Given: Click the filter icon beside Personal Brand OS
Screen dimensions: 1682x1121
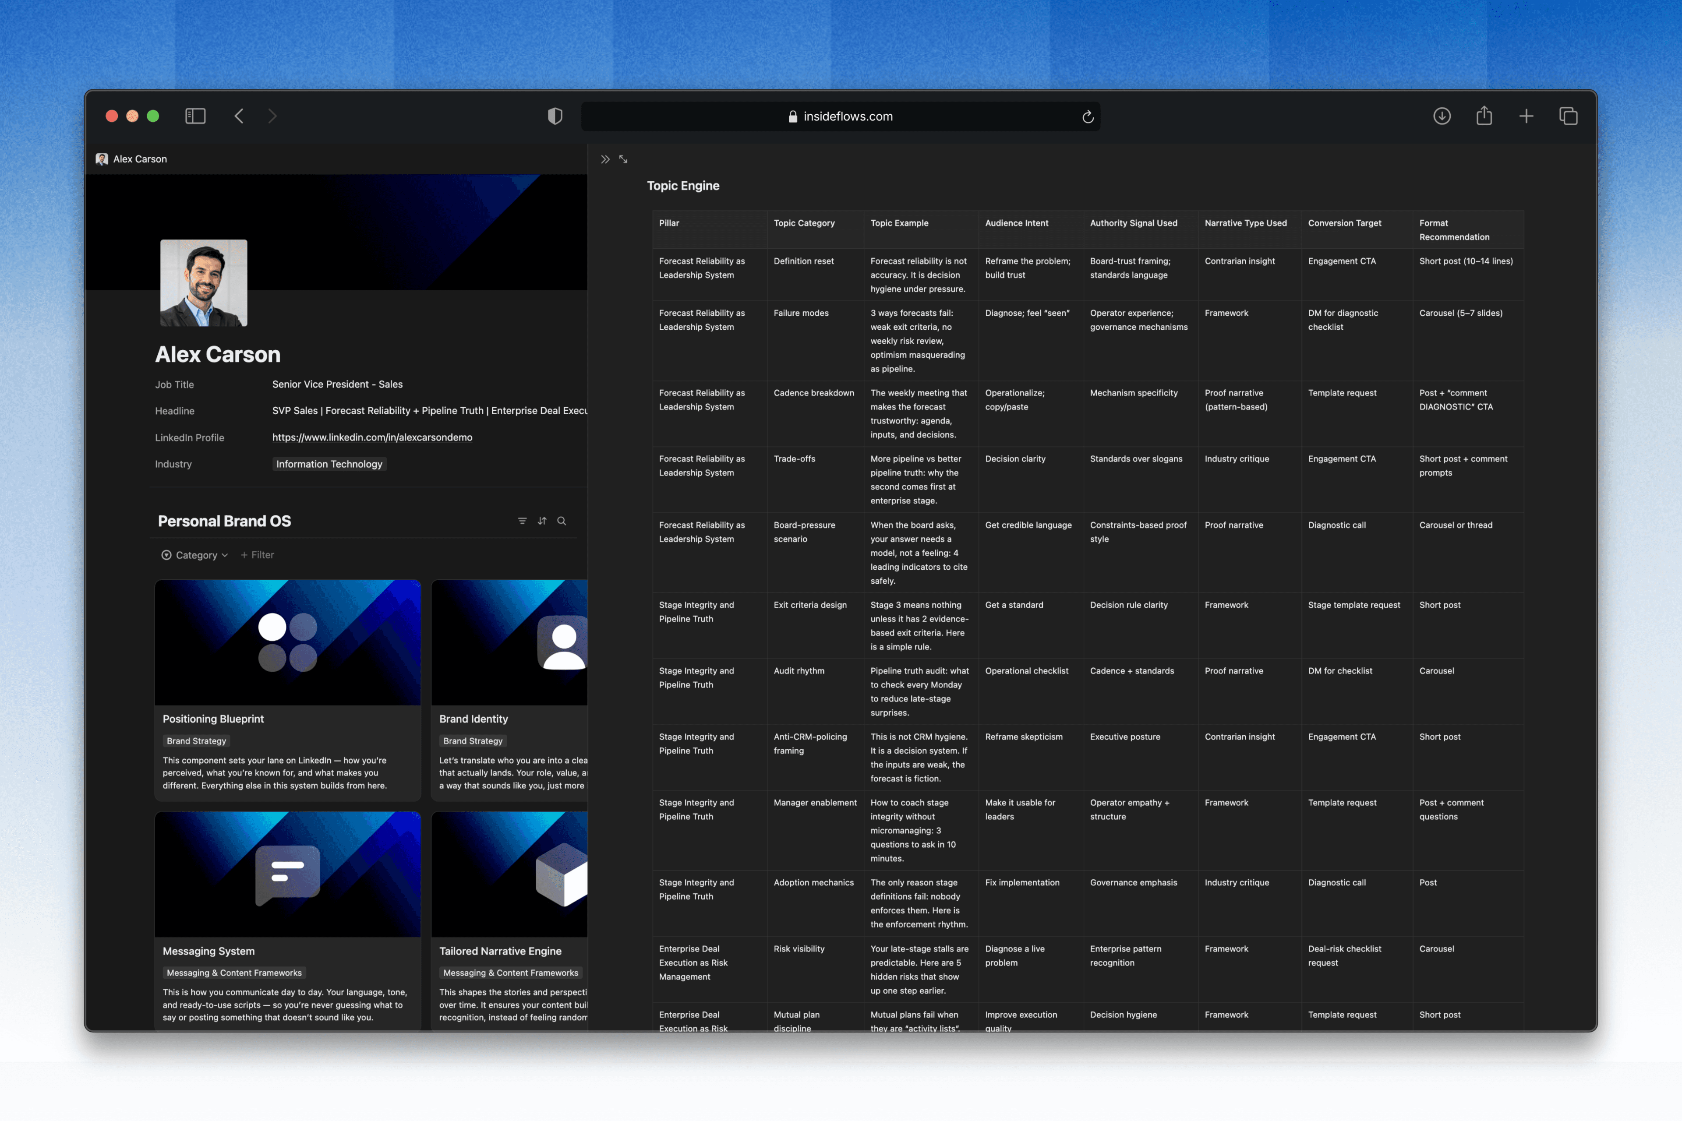Looking at the screenshot, I should point(522,521).
